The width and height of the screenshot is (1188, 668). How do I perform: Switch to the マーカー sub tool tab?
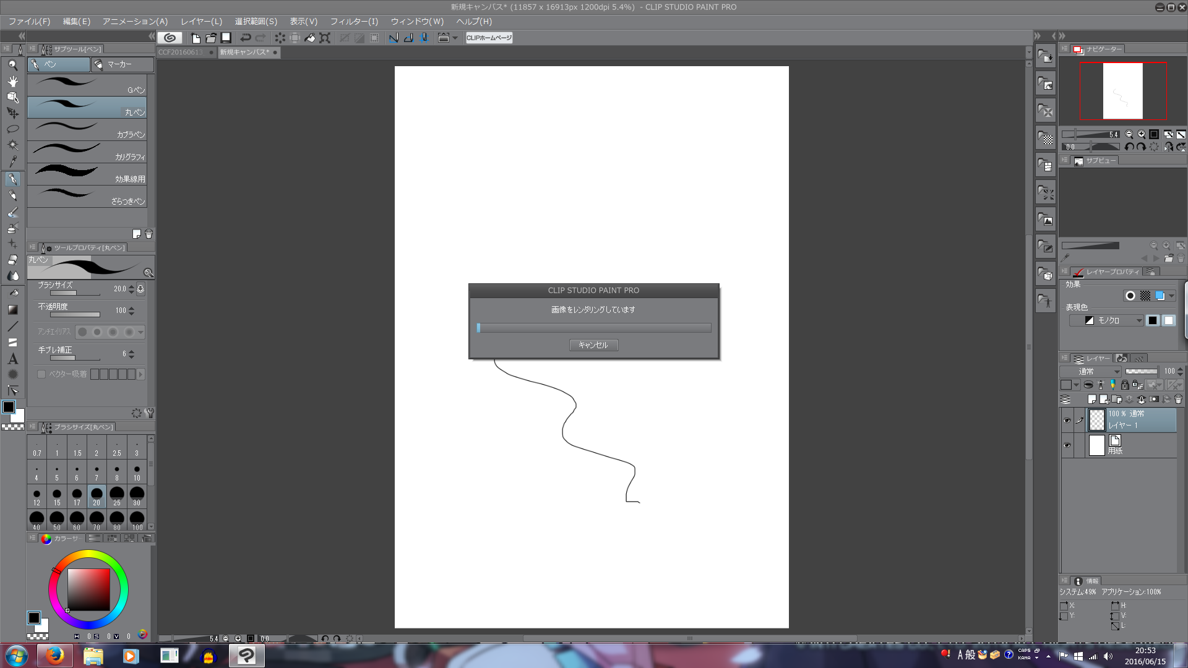(120, 64)
